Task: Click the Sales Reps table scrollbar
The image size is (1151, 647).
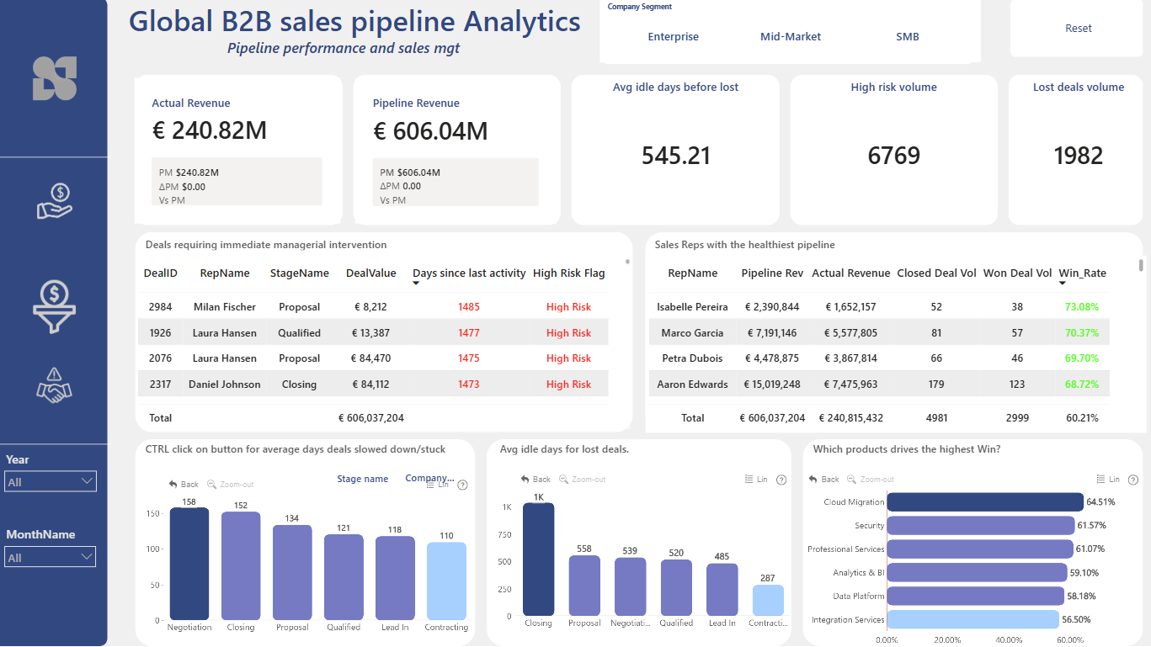Action: pyautogui.click(x=1141, y=266)
